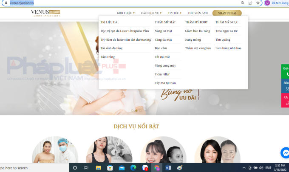Open the thumbnail of smiling woman with ponytail

(x=163, y=150)
